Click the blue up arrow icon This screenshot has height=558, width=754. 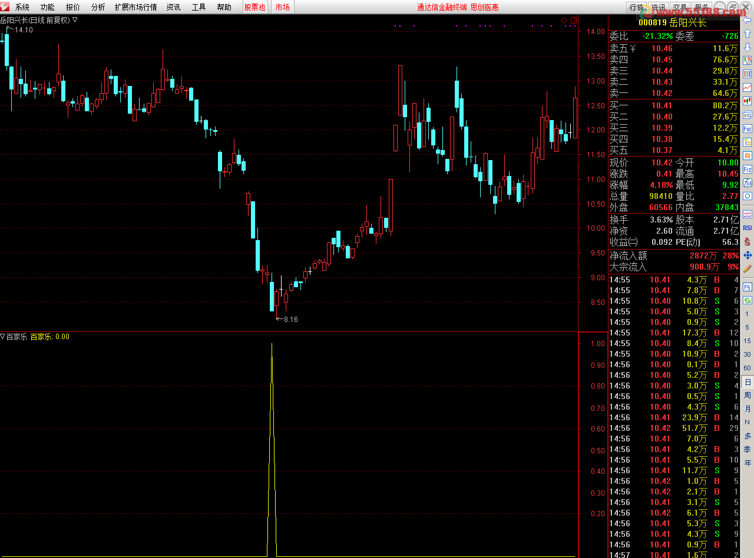coord(747,34)
